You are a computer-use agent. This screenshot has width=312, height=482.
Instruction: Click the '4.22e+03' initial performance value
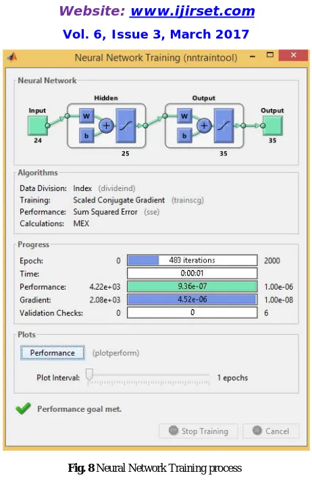(105, 287)
